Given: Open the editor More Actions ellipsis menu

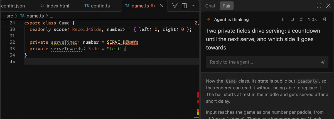Looking at the screenshot, I should 193,6.
